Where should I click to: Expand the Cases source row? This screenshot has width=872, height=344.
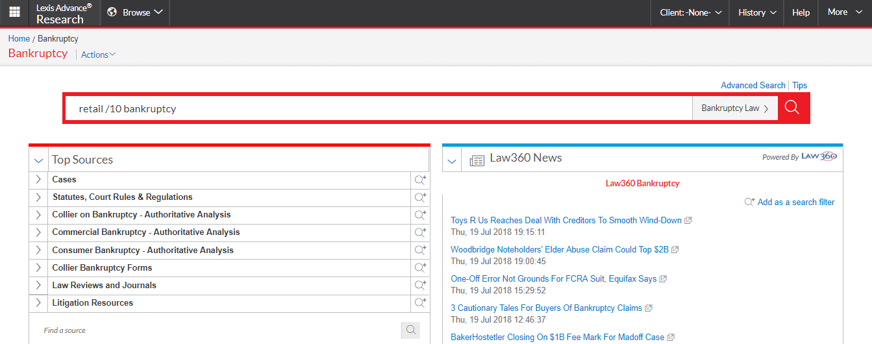(38, 180)
